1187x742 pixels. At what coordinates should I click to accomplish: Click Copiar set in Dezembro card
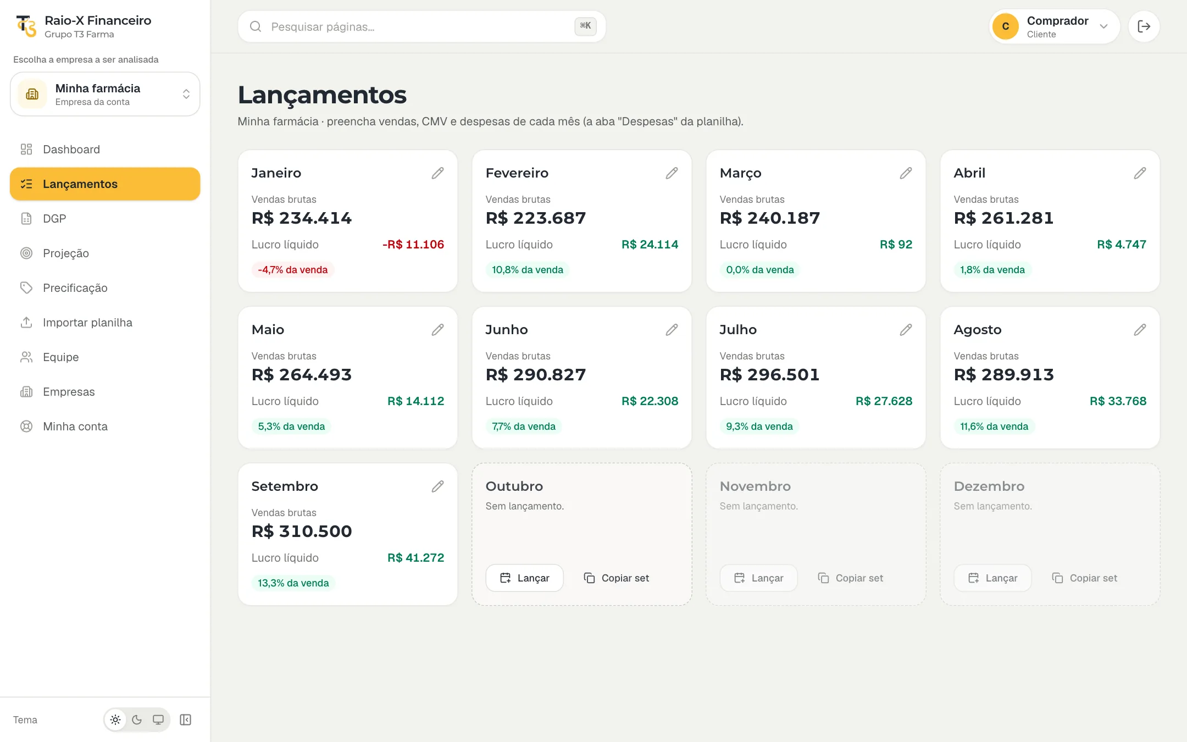[x=1085, y=578]
